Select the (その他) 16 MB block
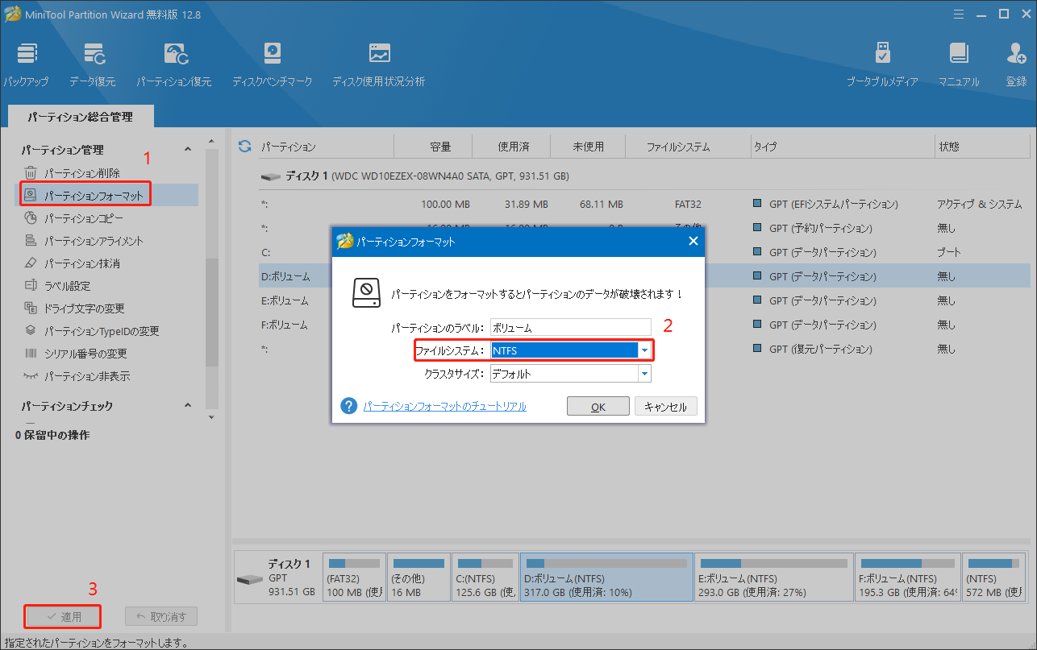 click(x=419, y=577)
